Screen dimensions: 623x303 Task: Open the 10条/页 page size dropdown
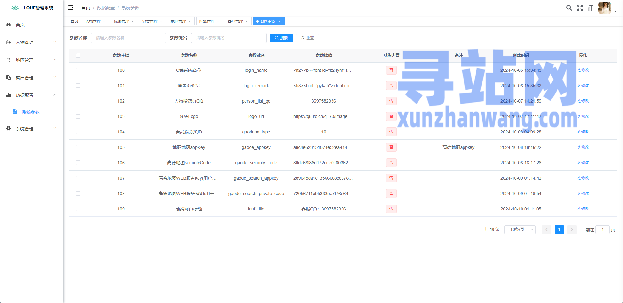pyautogui.click(x=520, y=230)
